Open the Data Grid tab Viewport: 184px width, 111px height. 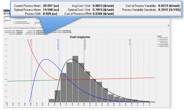pyautogui.click(x=16, y=28)
